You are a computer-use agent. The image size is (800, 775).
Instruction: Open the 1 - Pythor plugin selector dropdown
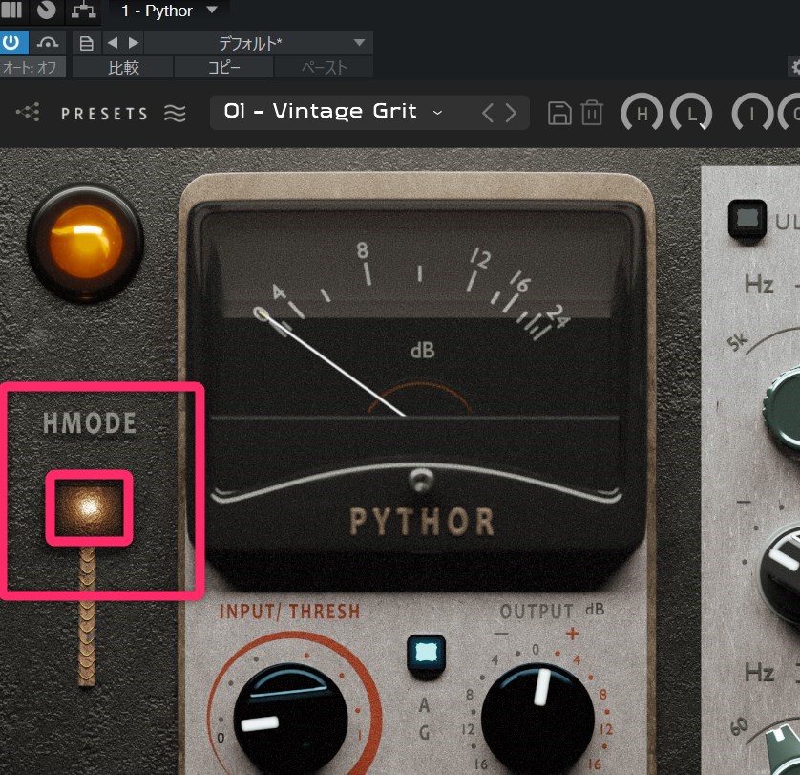pos(211,11)
